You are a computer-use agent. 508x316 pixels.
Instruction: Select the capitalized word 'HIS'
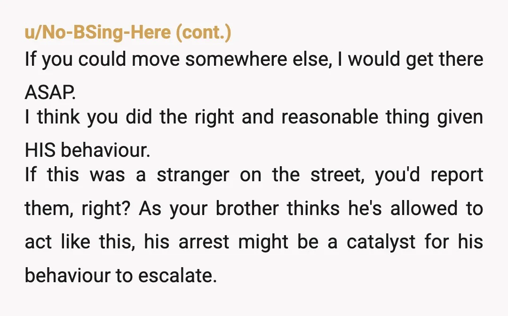click(x=40, y=150)
